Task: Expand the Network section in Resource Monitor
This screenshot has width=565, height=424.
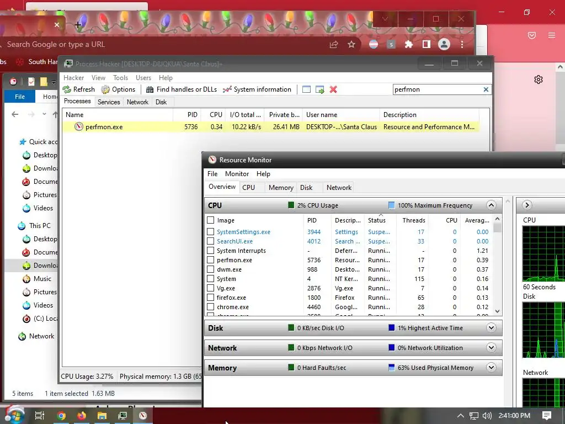Action: click(491, 348)
